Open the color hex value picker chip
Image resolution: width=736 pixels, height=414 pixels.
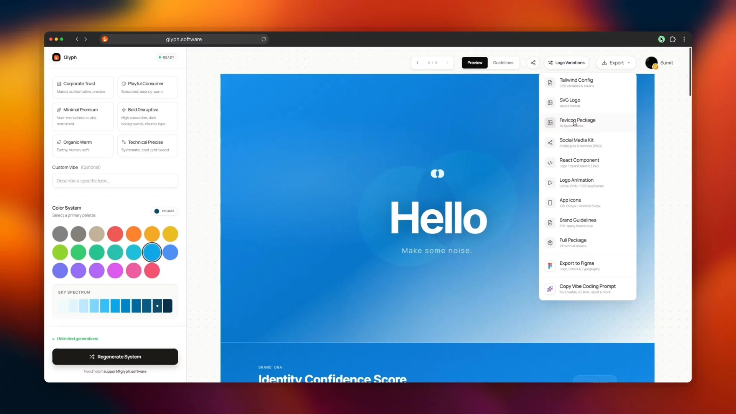pyautogui.click(x=164, y=211)
